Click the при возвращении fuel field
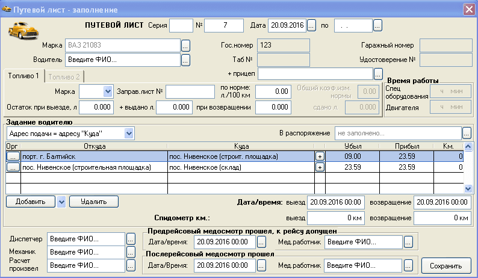 click(x=273, y=107)
